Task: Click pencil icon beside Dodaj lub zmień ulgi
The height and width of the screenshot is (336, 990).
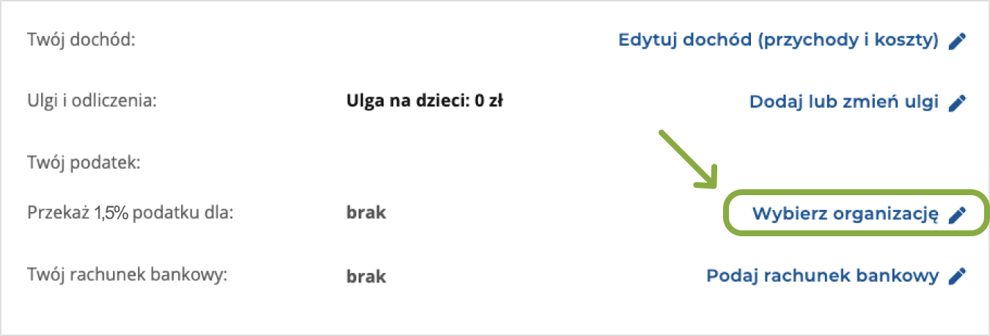Action: pyautogui.click(x=957, y=103)
